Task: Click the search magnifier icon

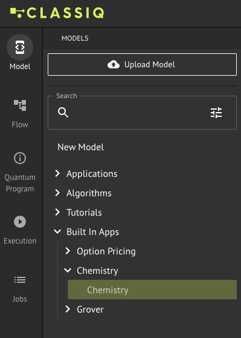Action: 63,113
